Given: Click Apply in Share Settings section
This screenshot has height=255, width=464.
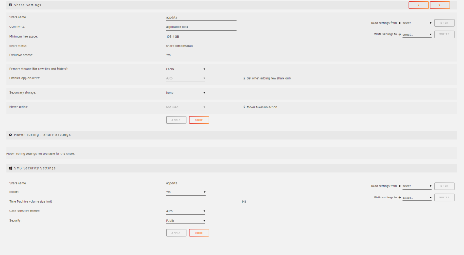Looking at the screenshot, I should [x=176, y=120].
